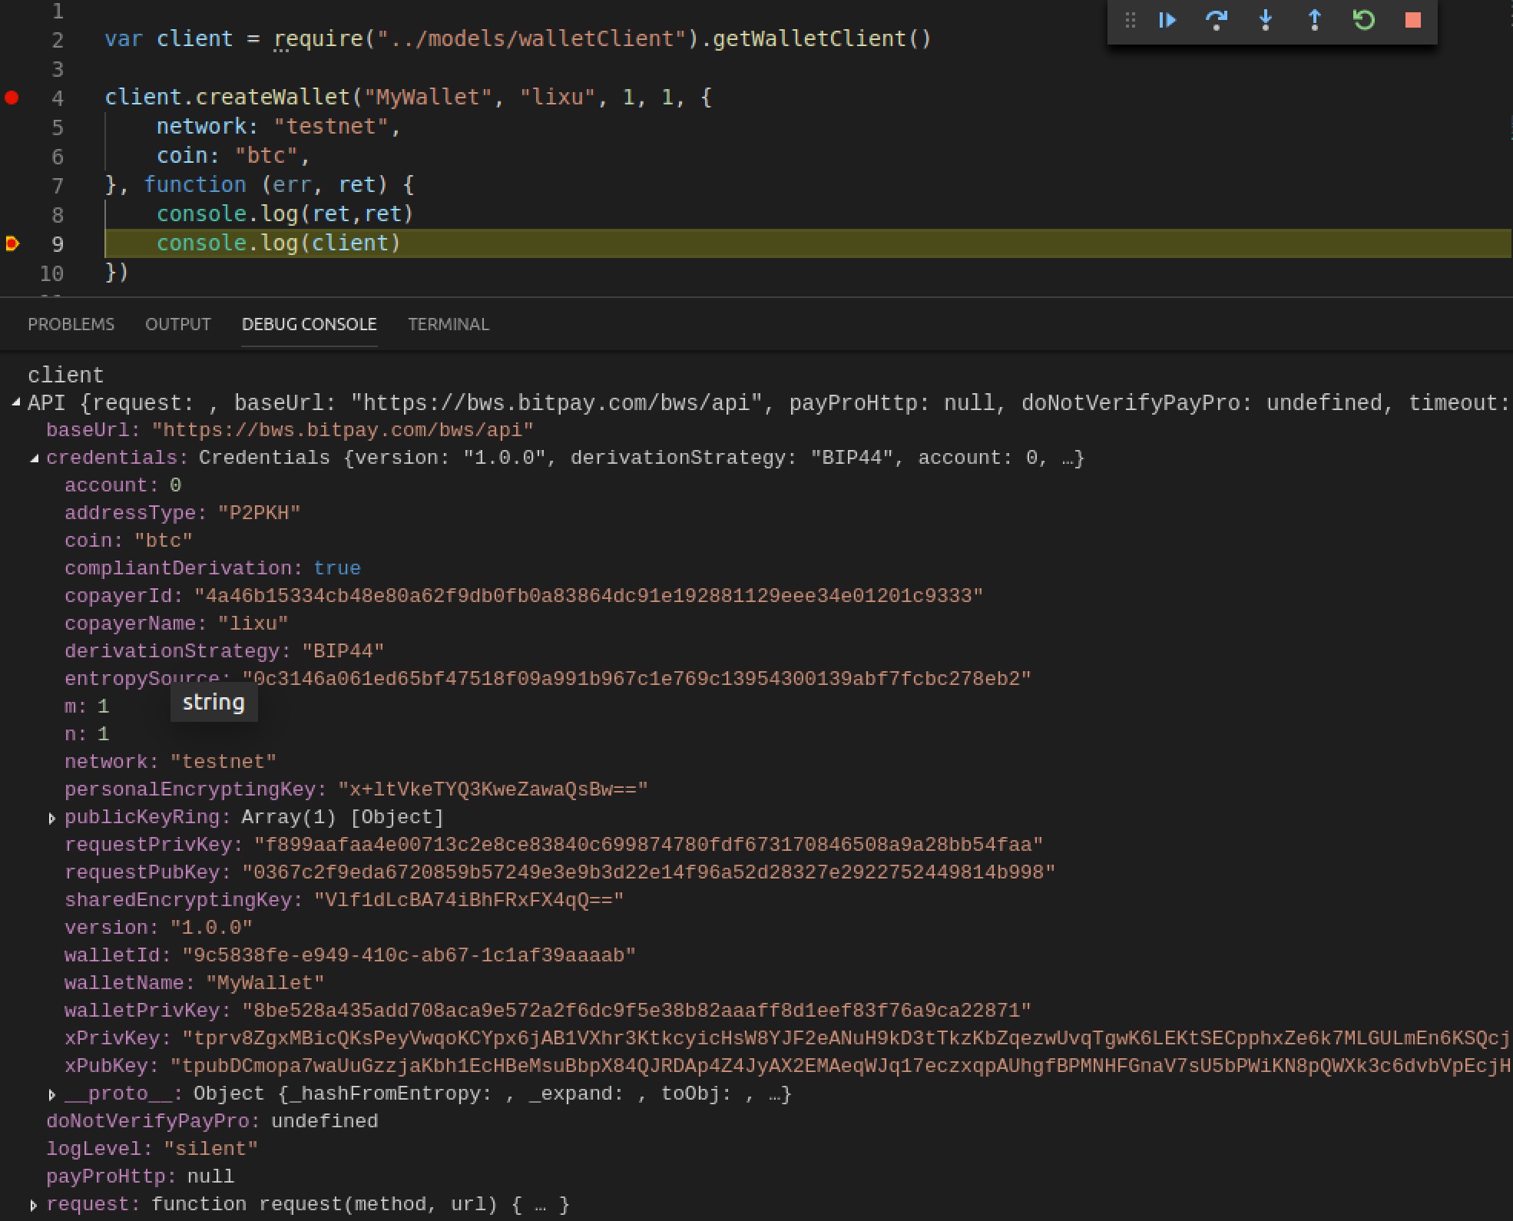Click the "client" console input echo

pyautogui.click(x=65, y=375)
